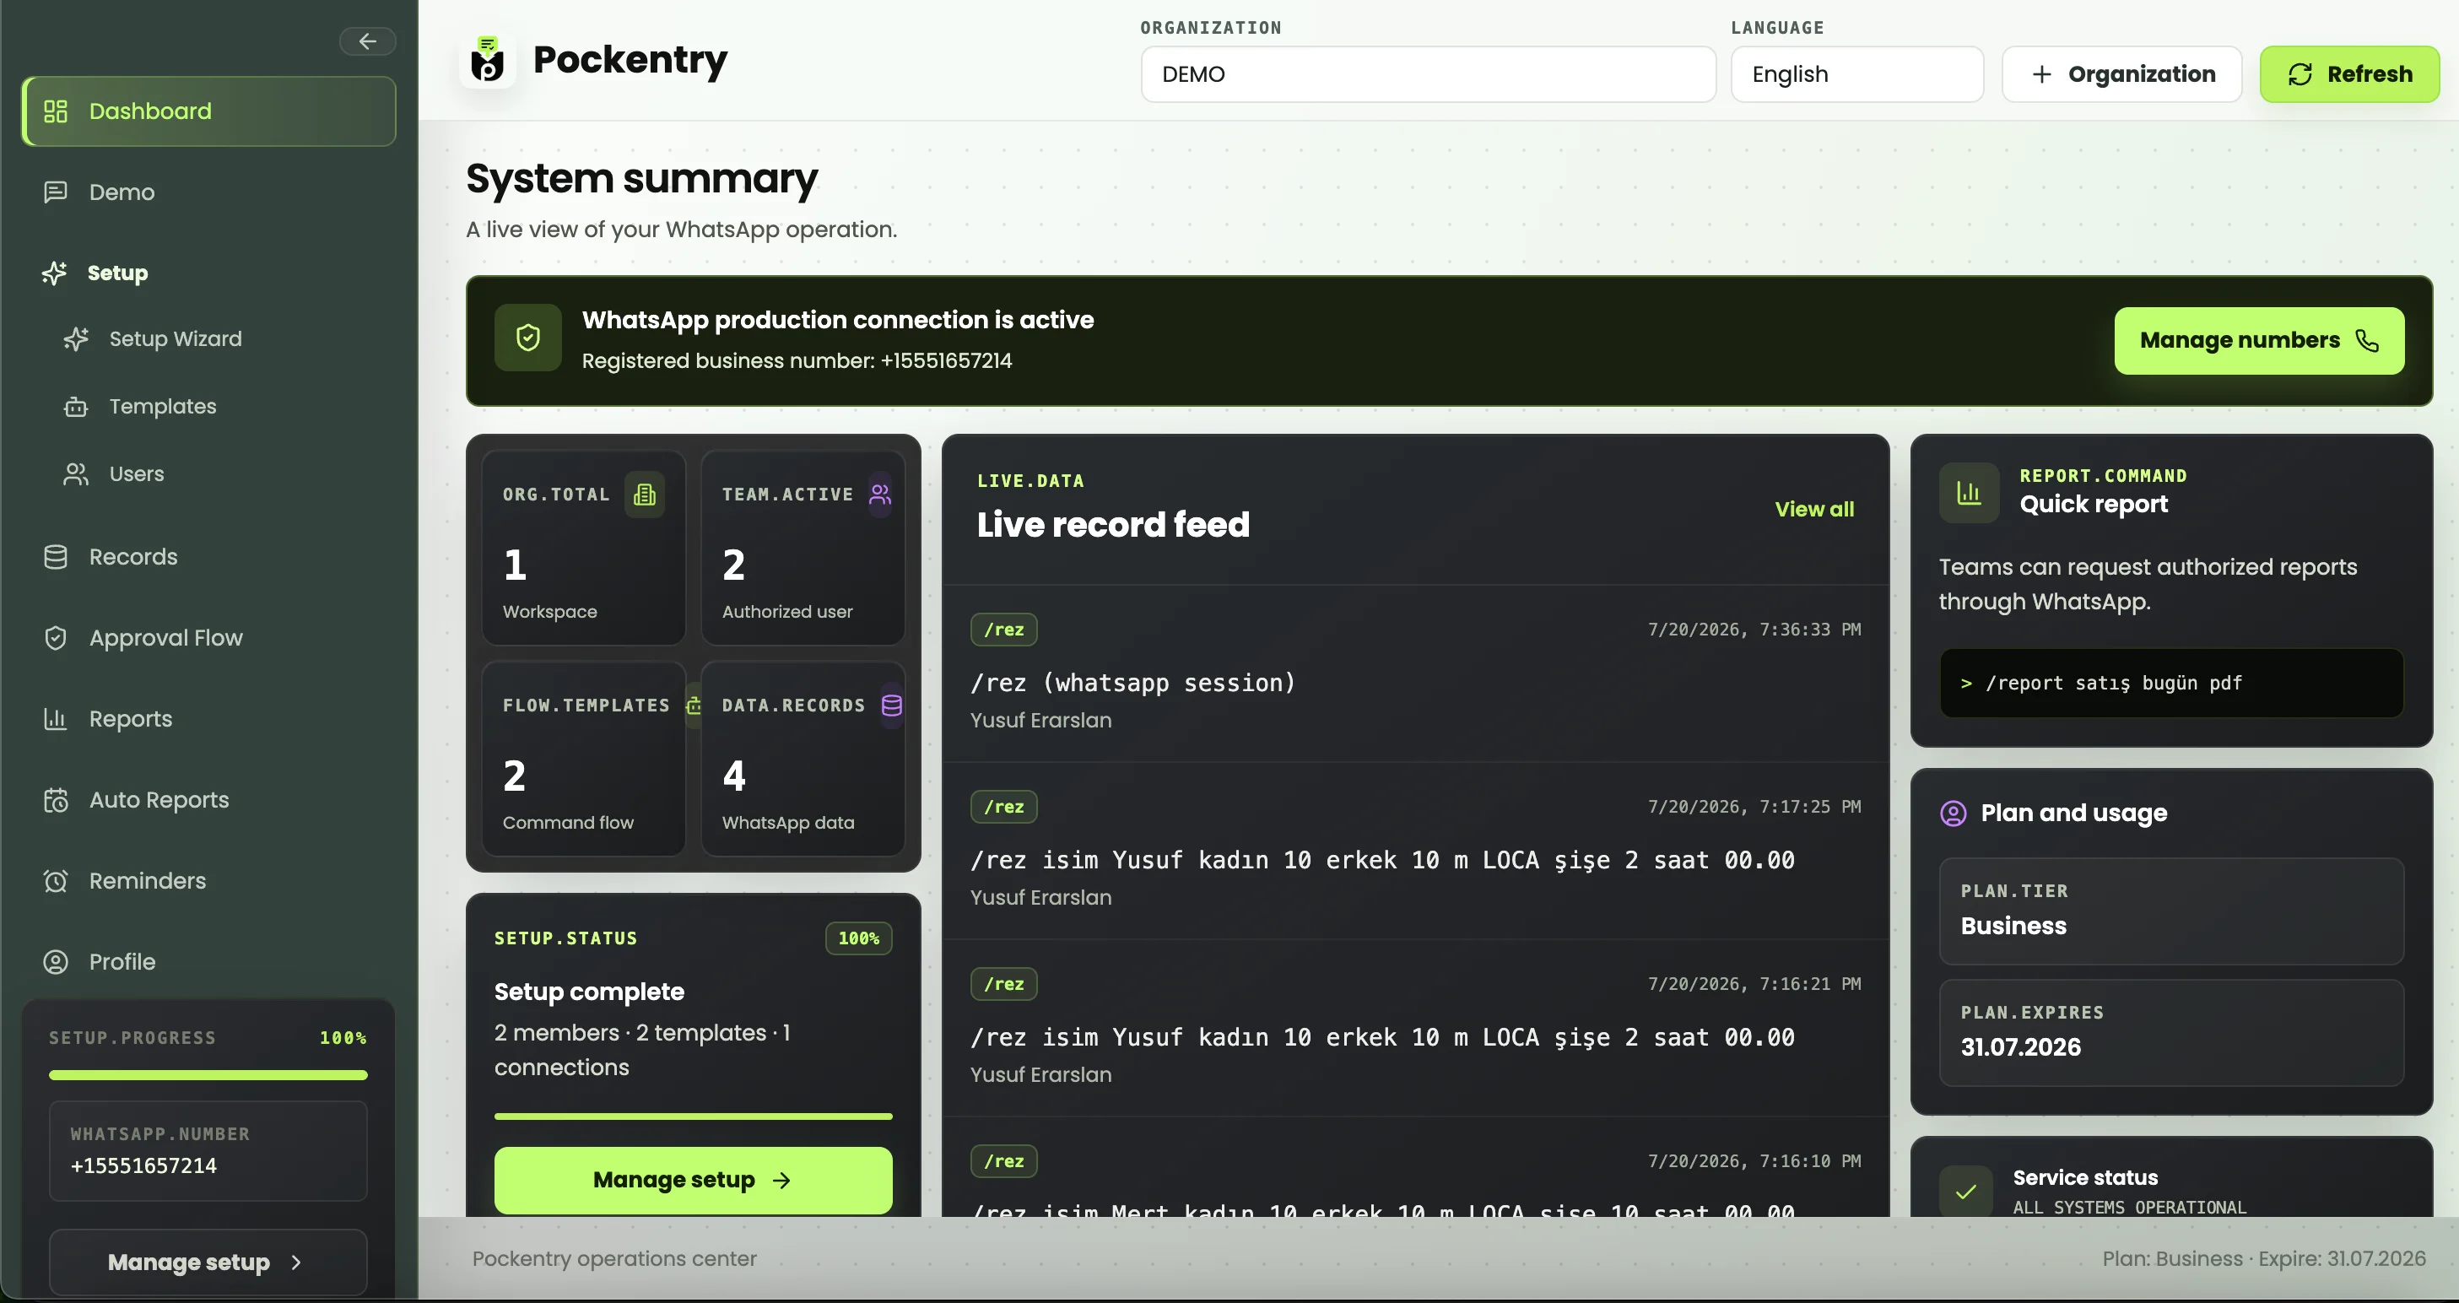
Task: Click the DATA.RECORDS database icon
Action: click(x=892, y=706)
